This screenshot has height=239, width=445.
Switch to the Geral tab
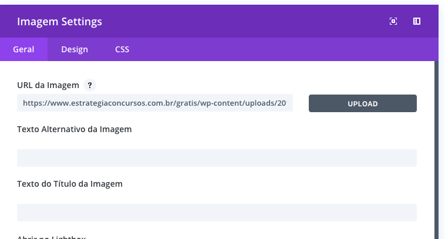[23, 49]
